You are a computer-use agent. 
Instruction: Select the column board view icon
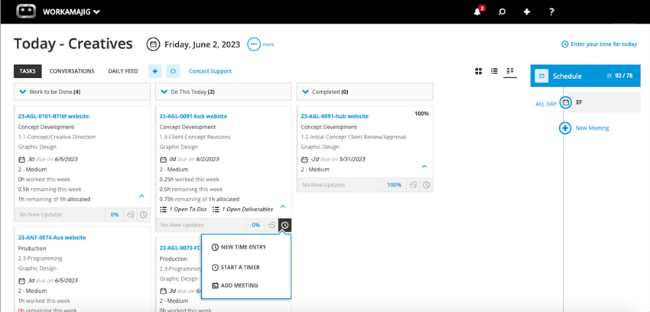pos(510,71)
